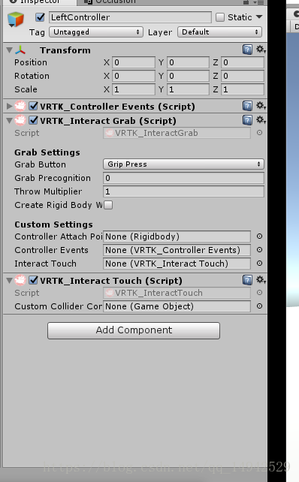
Task: Click the LeftController name field
Action: click(130, 17)
